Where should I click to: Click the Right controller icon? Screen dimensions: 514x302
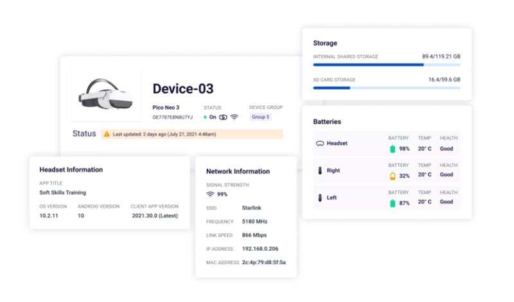pos(319,171)
